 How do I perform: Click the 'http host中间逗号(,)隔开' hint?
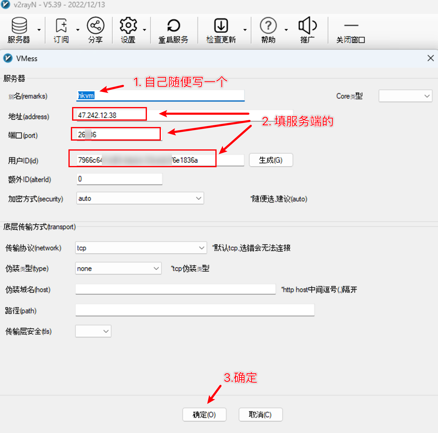click(319, 290)
